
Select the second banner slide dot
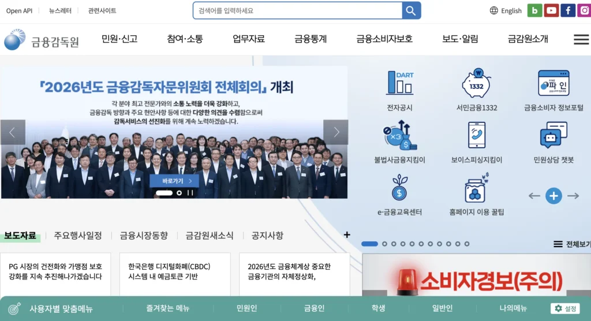pyautogui.click(x=179, y=193)
